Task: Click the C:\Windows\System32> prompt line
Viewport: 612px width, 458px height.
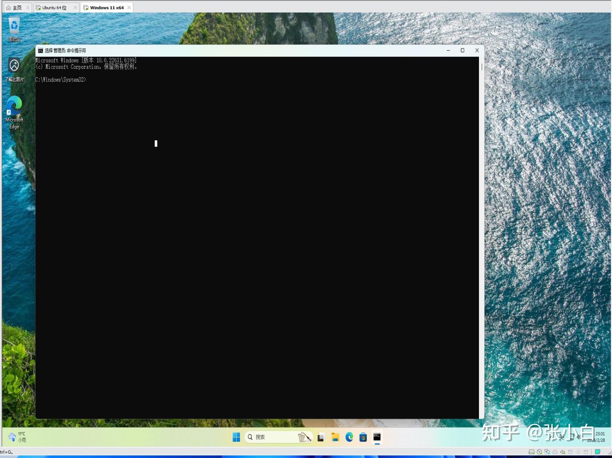Action: click(61, 80)
